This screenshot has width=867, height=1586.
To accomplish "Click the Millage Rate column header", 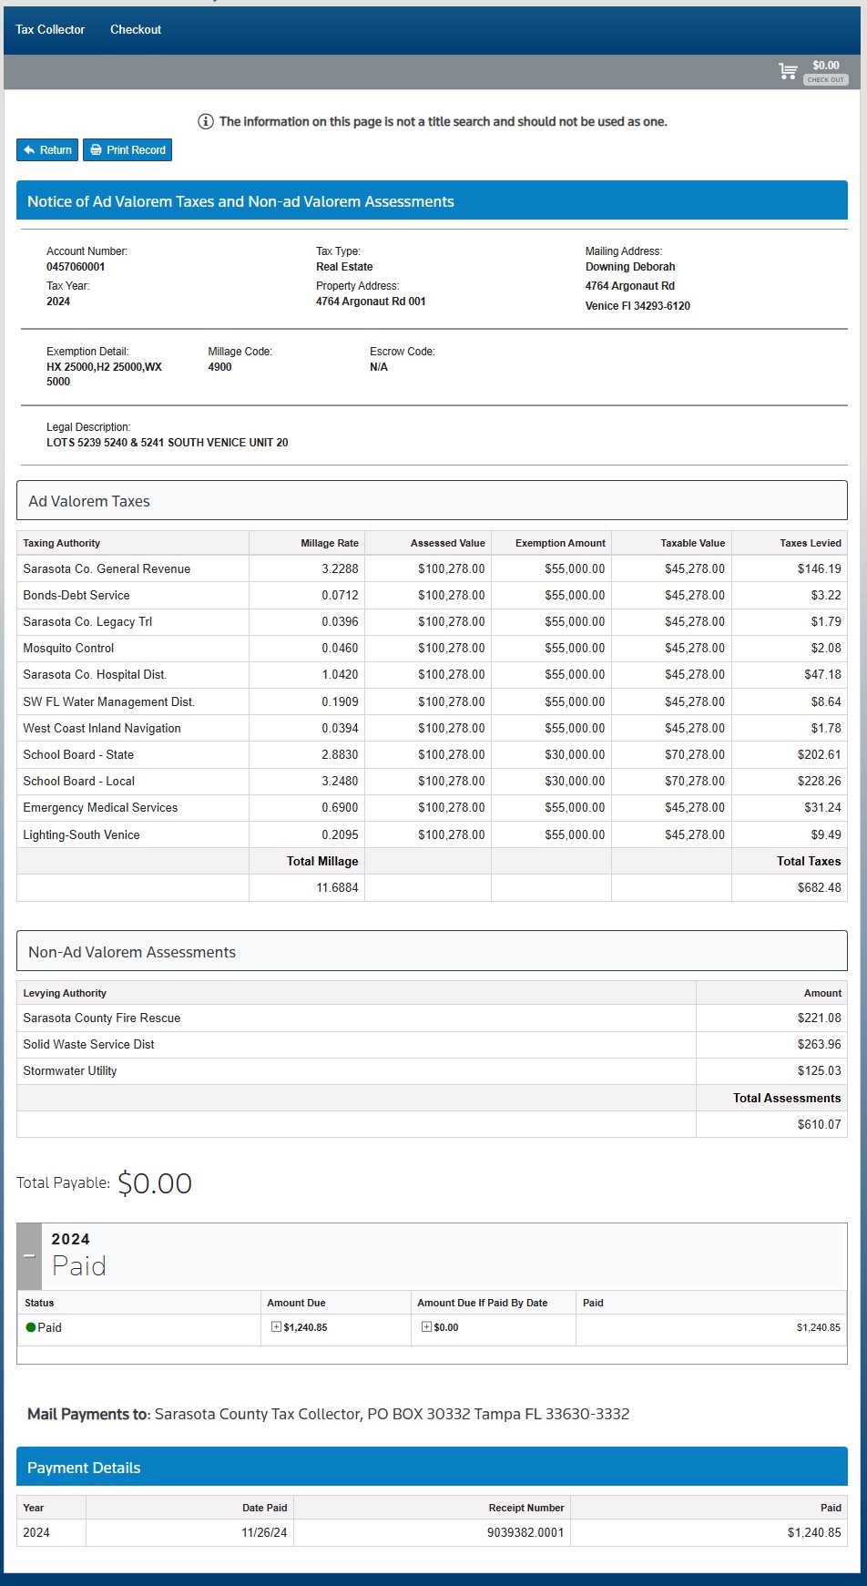I will pos(329,543).
